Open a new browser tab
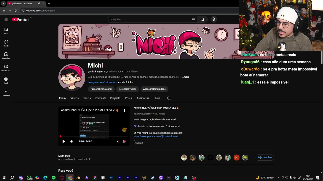This screenshot has width=323, height=181. click(x=49, y=4)
